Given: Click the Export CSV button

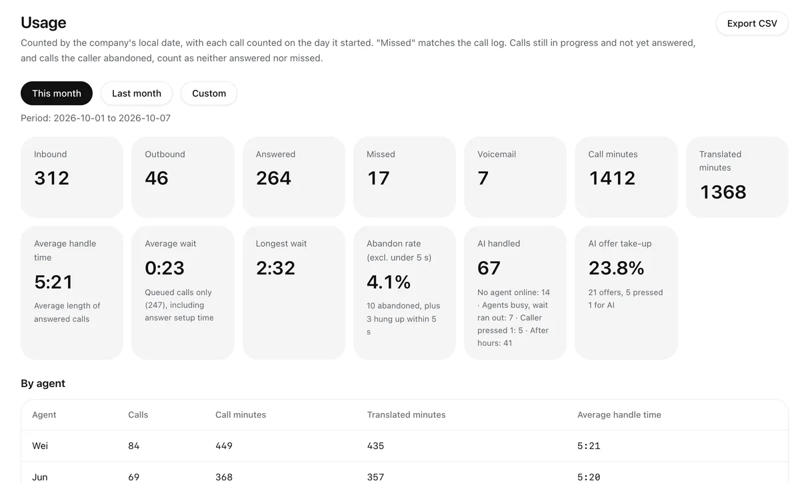Looking at the screenshot, I should [752, 23].
